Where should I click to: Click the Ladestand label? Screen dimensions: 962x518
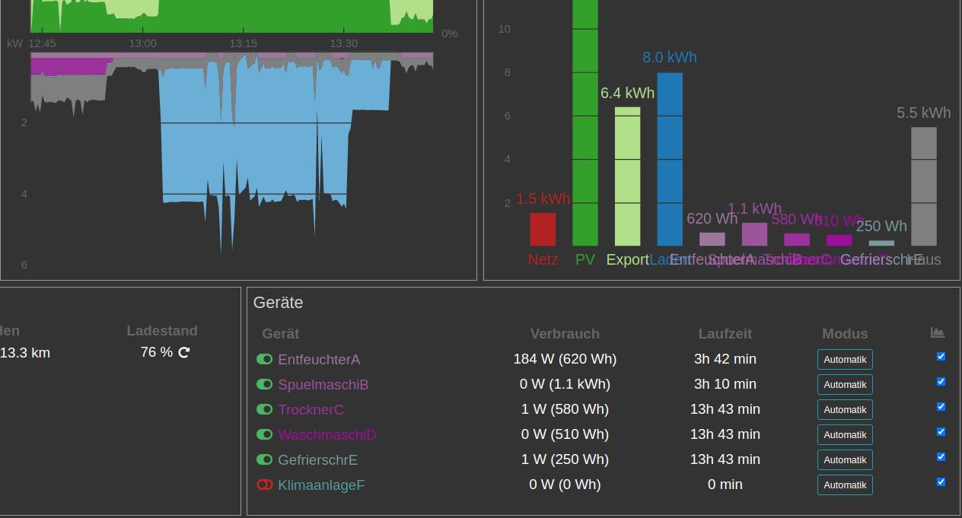(x=162, y=331)
